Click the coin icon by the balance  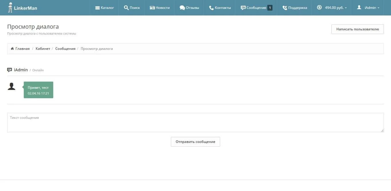coord(319,7)
